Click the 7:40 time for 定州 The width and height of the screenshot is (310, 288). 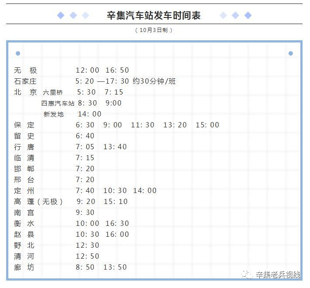(x=85, y=190)
